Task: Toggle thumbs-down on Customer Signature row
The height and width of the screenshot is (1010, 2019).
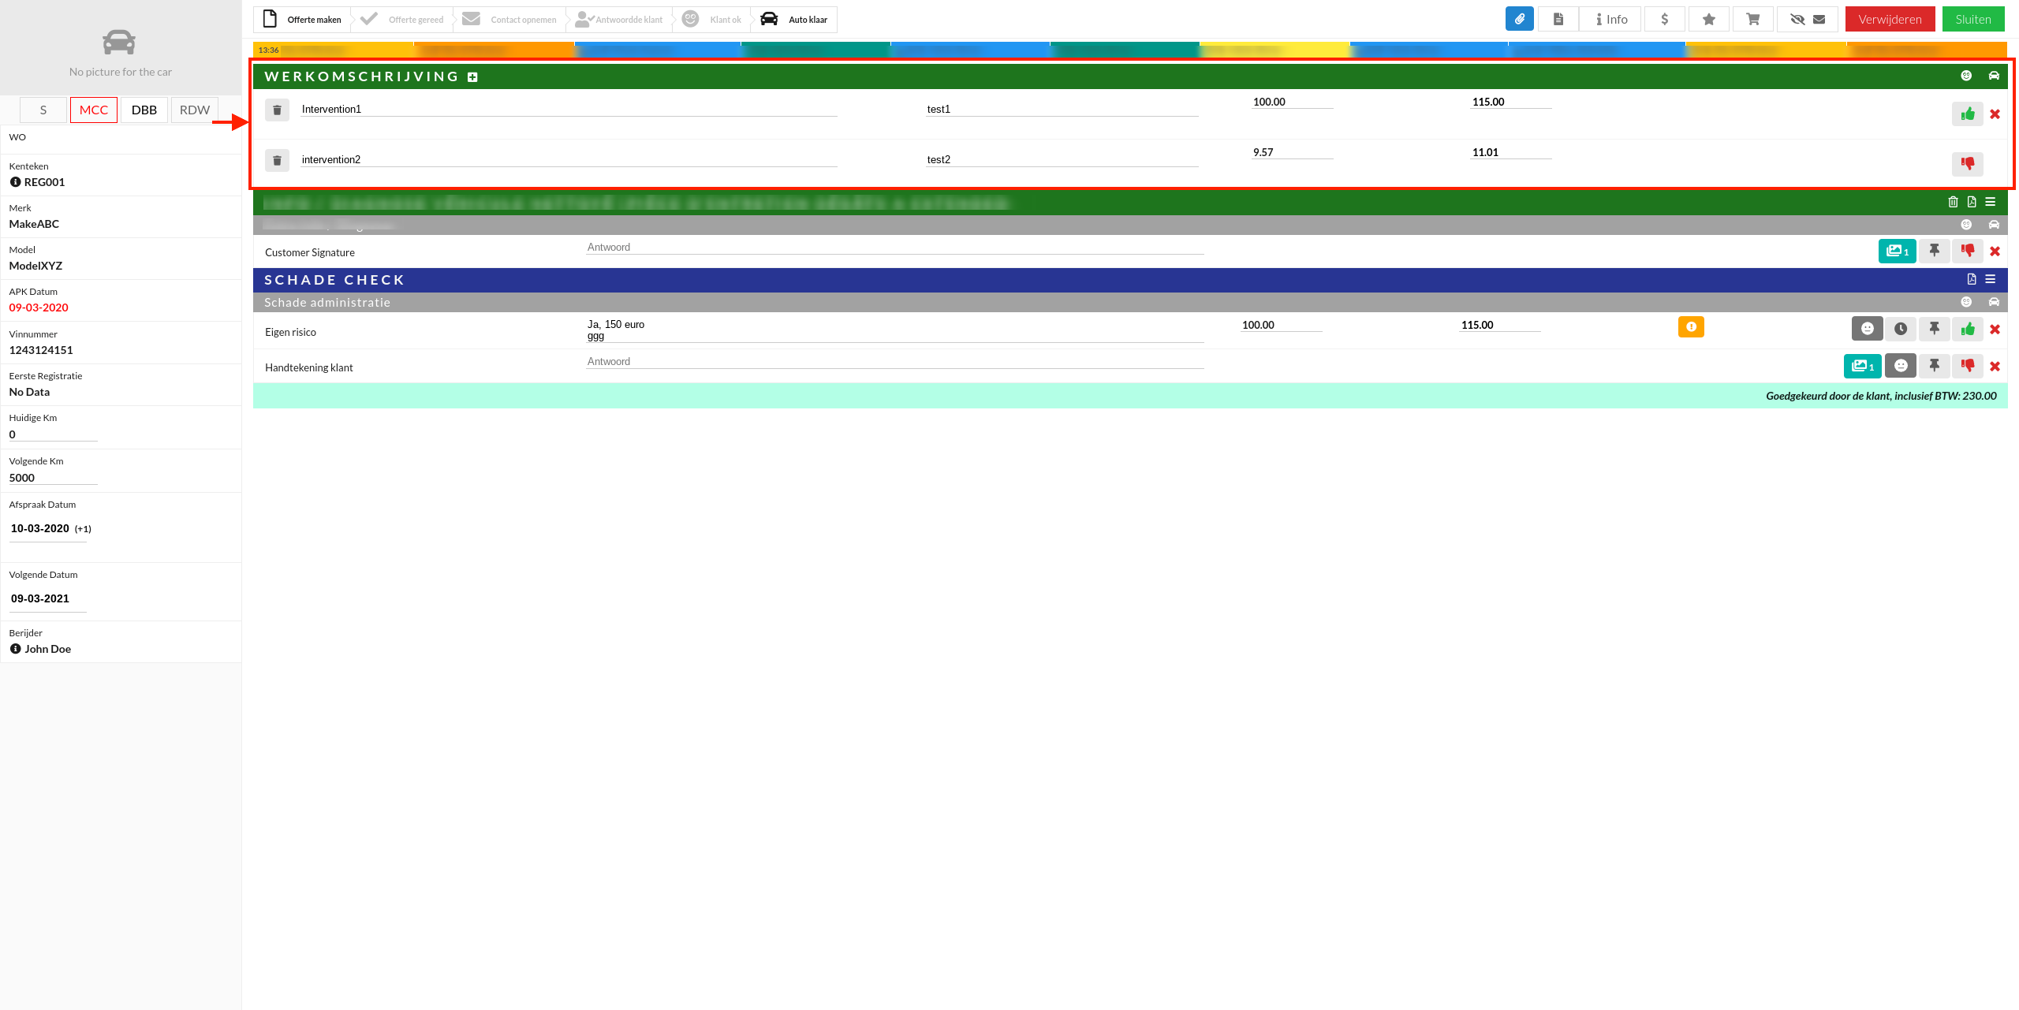Action: [1968, 251]
